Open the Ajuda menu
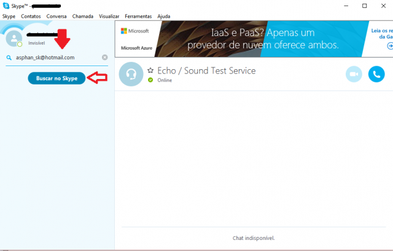This screenshot has width=393, height=251. tap(164, 17)
